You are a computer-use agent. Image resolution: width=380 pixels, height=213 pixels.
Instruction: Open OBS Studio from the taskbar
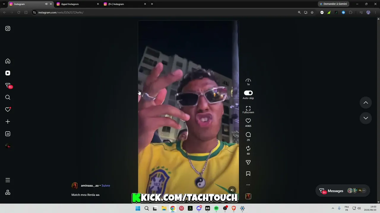[225, 208]
